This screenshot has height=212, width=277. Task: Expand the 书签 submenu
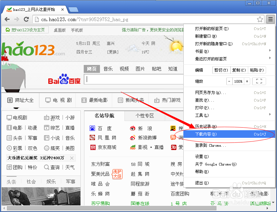pos(229,51)
